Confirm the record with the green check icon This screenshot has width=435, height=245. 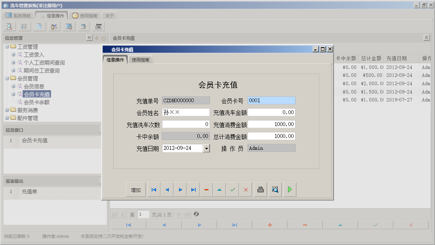pyautogui.click(x=233, y=189)
